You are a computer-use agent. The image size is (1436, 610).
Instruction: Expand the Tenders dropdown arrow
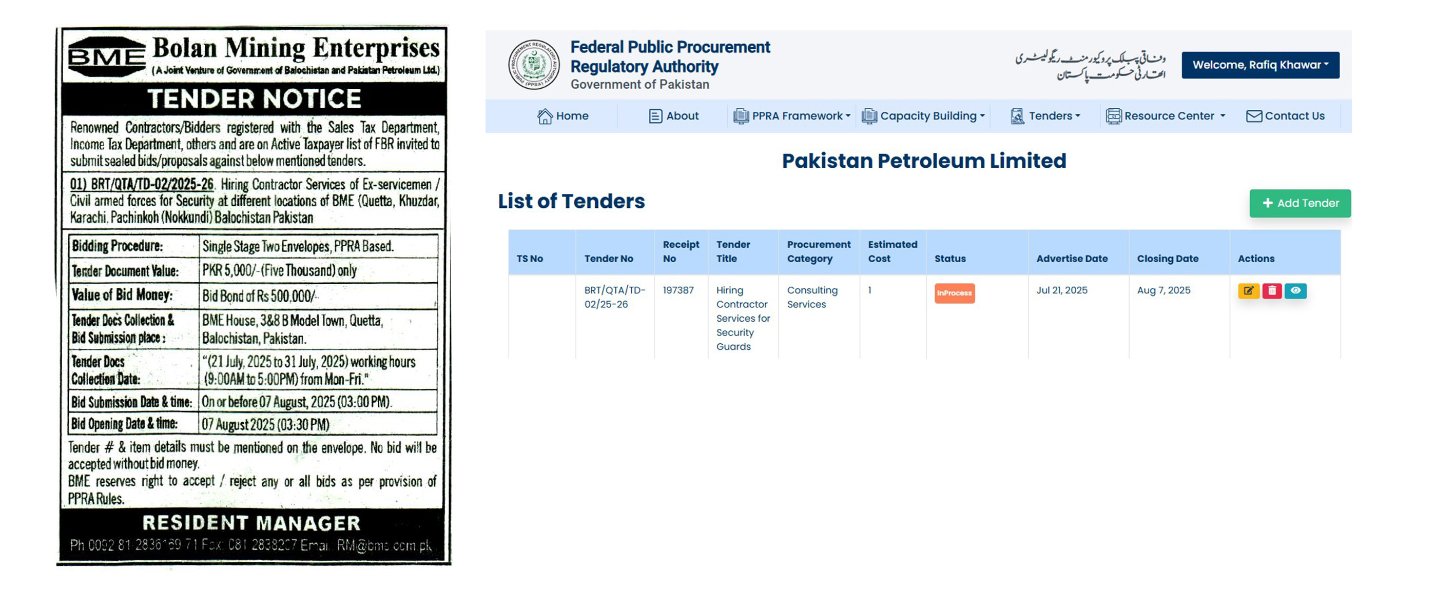tap(1078, 116)
